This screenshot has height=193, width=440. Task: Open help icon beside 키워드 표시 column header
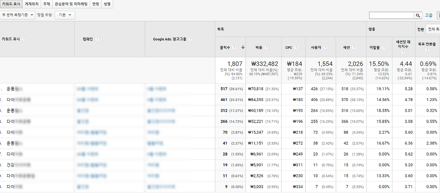(x=24, y=39)
